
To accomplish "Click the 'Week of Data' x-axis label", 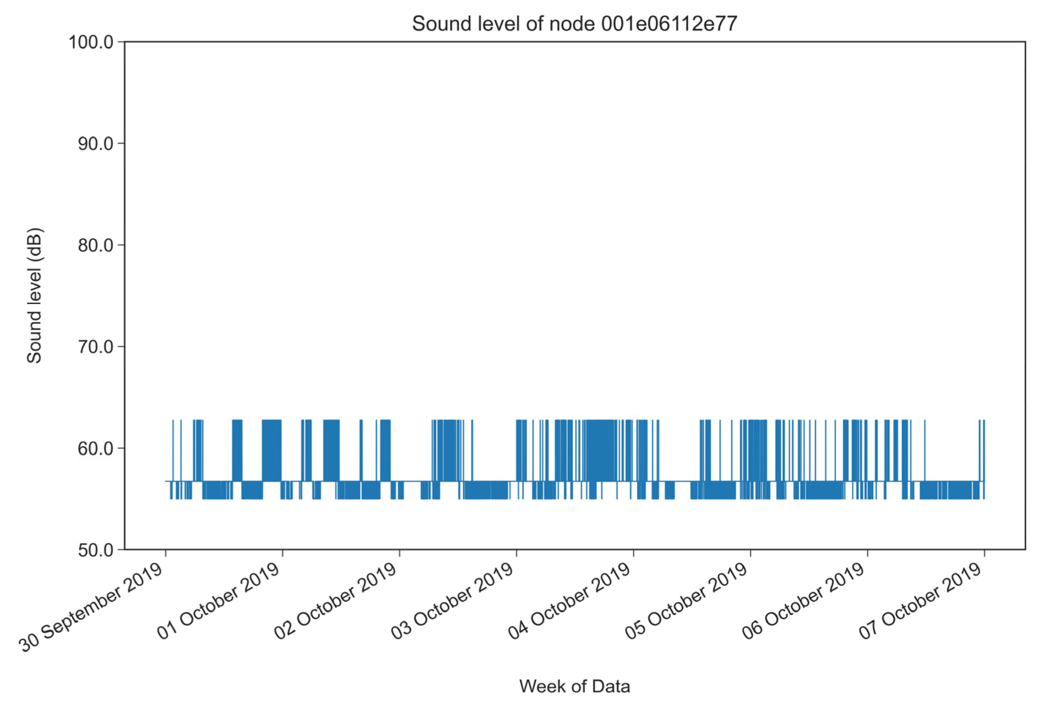I will click(574, 686).
